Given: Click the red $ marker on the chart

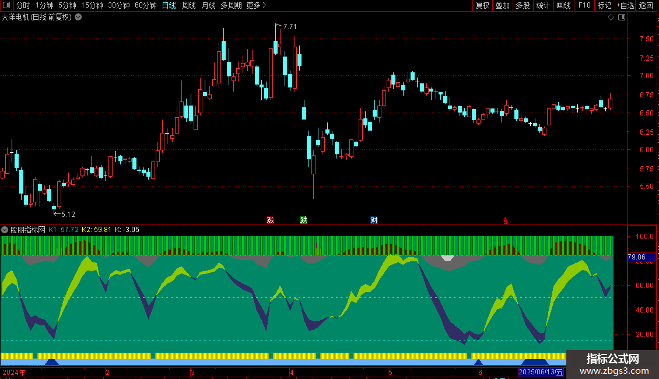Looking at the screenshot, I should point(505,221).
